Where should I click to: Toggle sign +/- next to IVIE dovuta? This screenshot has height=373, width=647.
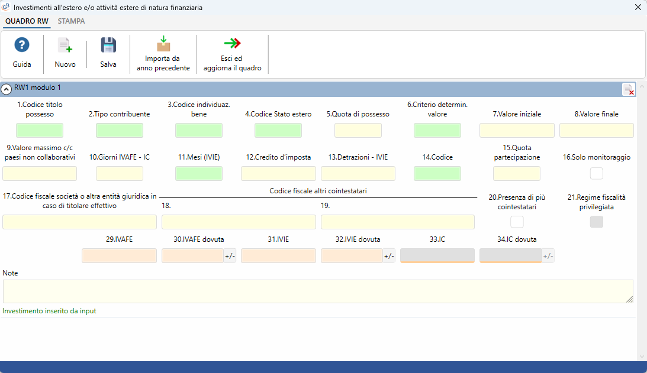coord(389,256)
